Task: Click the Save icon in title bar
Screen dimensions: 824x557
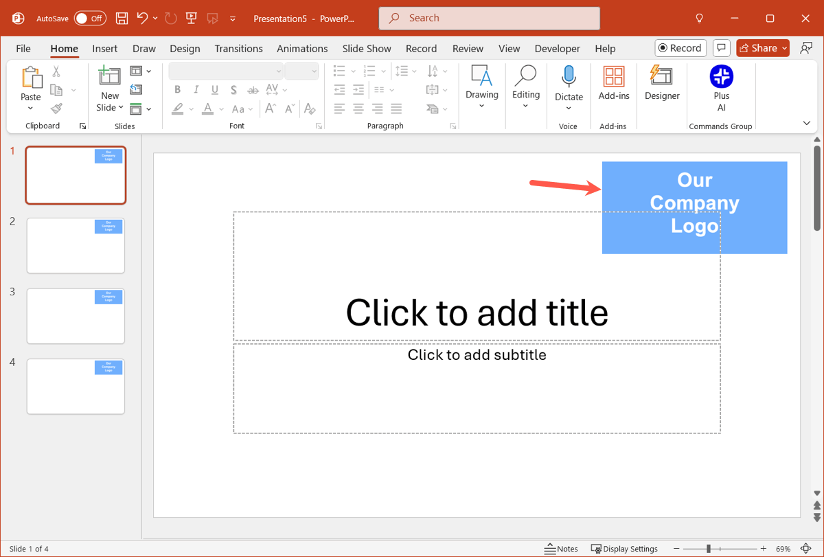Action: pyautogui.click(x=122, y=19)
